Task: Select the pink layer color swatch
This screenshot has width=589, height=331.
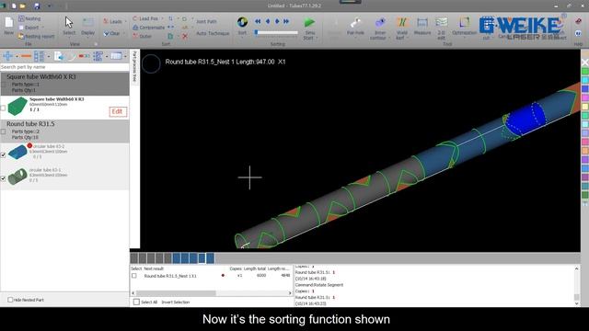Action: point(584,98)
